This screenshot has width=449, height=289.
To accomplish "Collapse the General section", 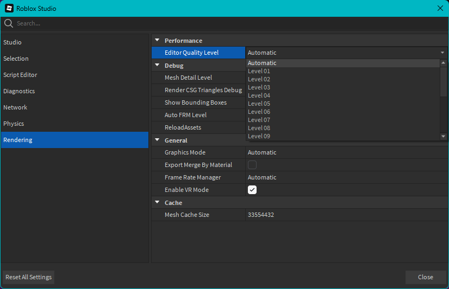I will pyautogui.click(x=157, y=140).
